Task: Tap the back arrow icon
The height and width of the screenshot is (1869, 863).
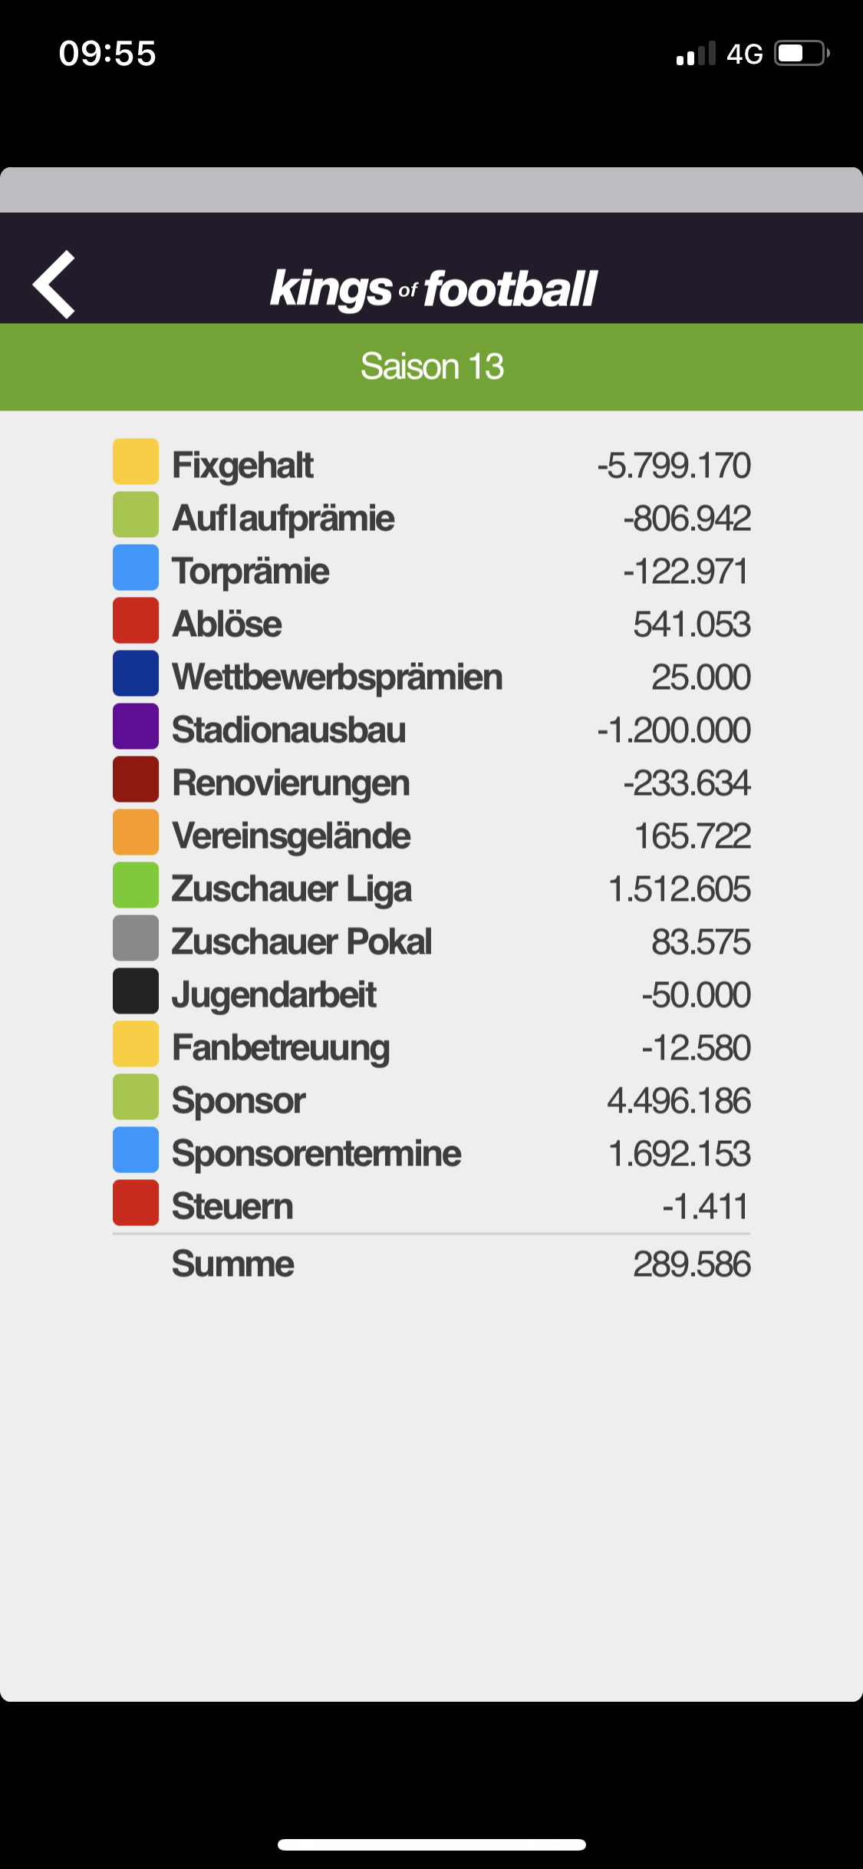Action: (x=54, y=285)
